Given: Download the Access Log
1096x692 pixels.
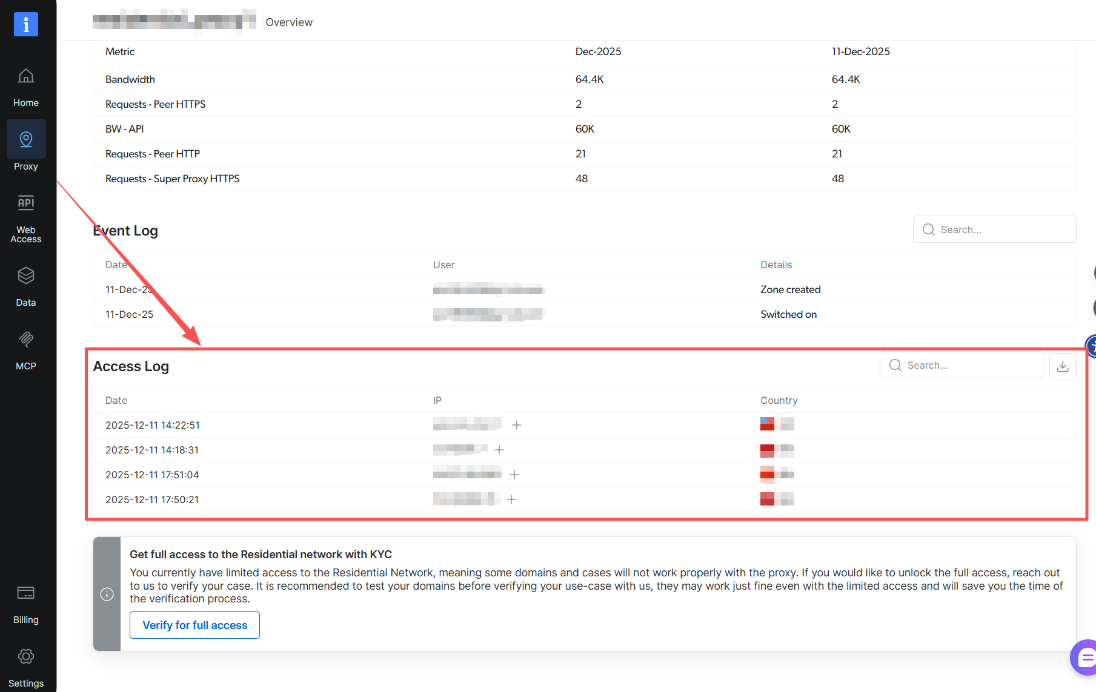Looking at the screenshot, I should (1062, 366).
